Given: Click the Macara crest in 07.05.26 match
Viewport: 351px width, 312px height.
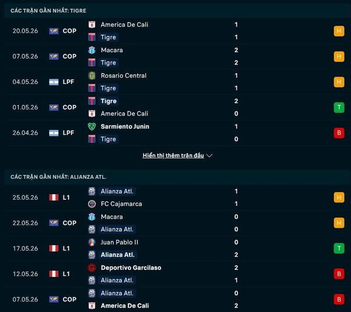Looking at the screenshot, I should point(92,50).
